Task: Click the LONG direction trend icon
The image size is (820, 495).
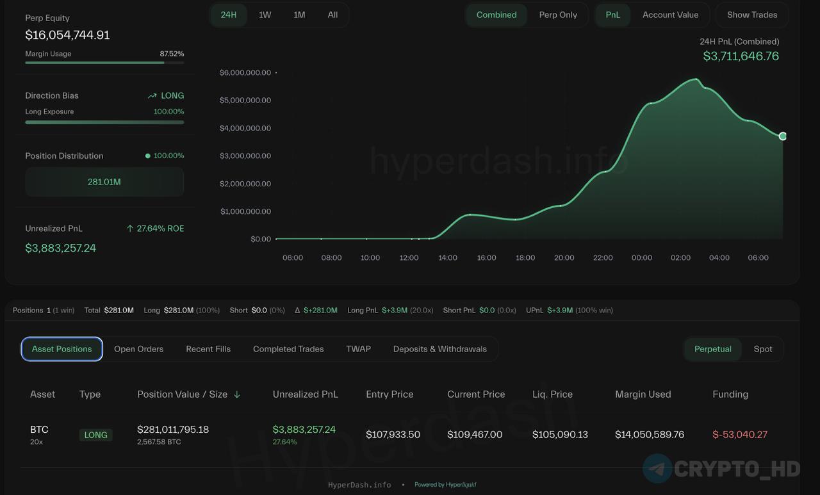Action: (152, 96)
